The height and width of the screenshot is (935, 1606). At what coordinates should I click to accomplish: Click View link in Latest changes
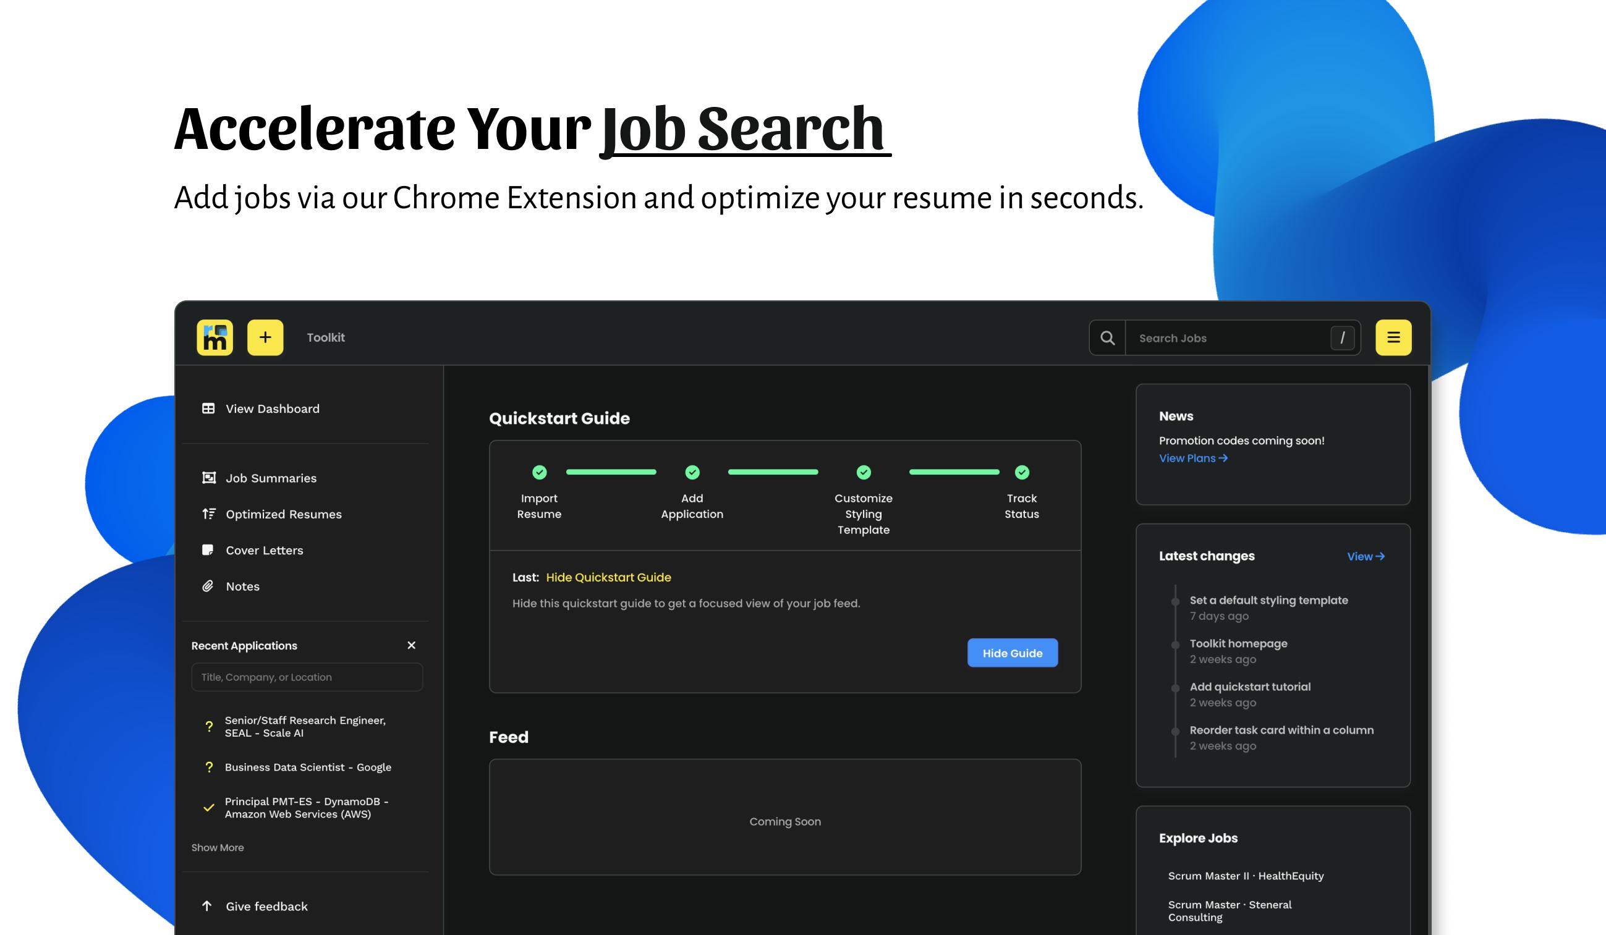1366,556
